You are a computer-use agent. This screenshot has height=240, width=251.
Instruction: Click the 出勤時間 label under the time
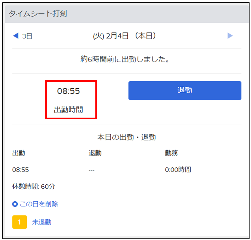tap(69, 110)
